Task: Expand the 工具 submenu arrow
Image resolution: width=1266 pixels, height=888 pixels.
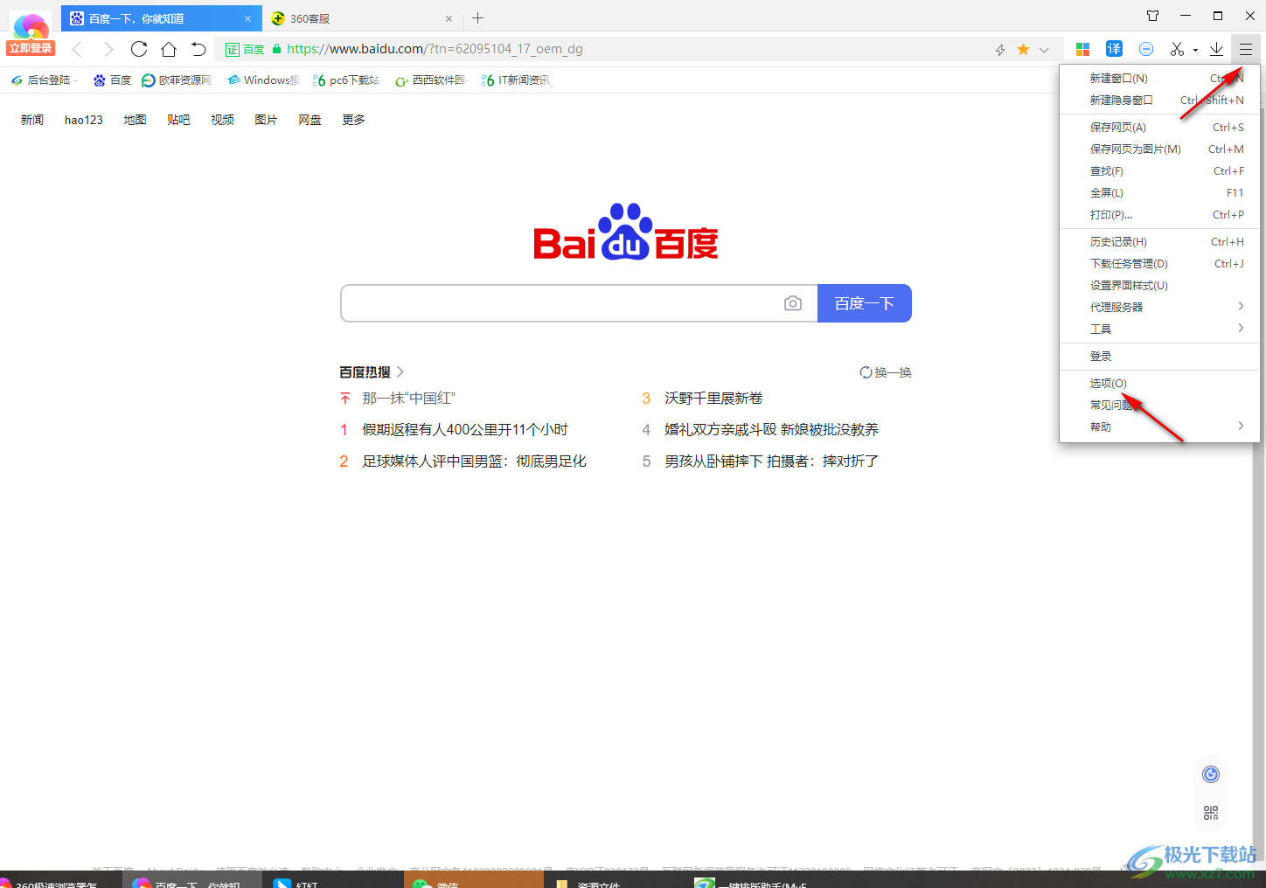Action: pyautogui.click(x=1241, y=328)
